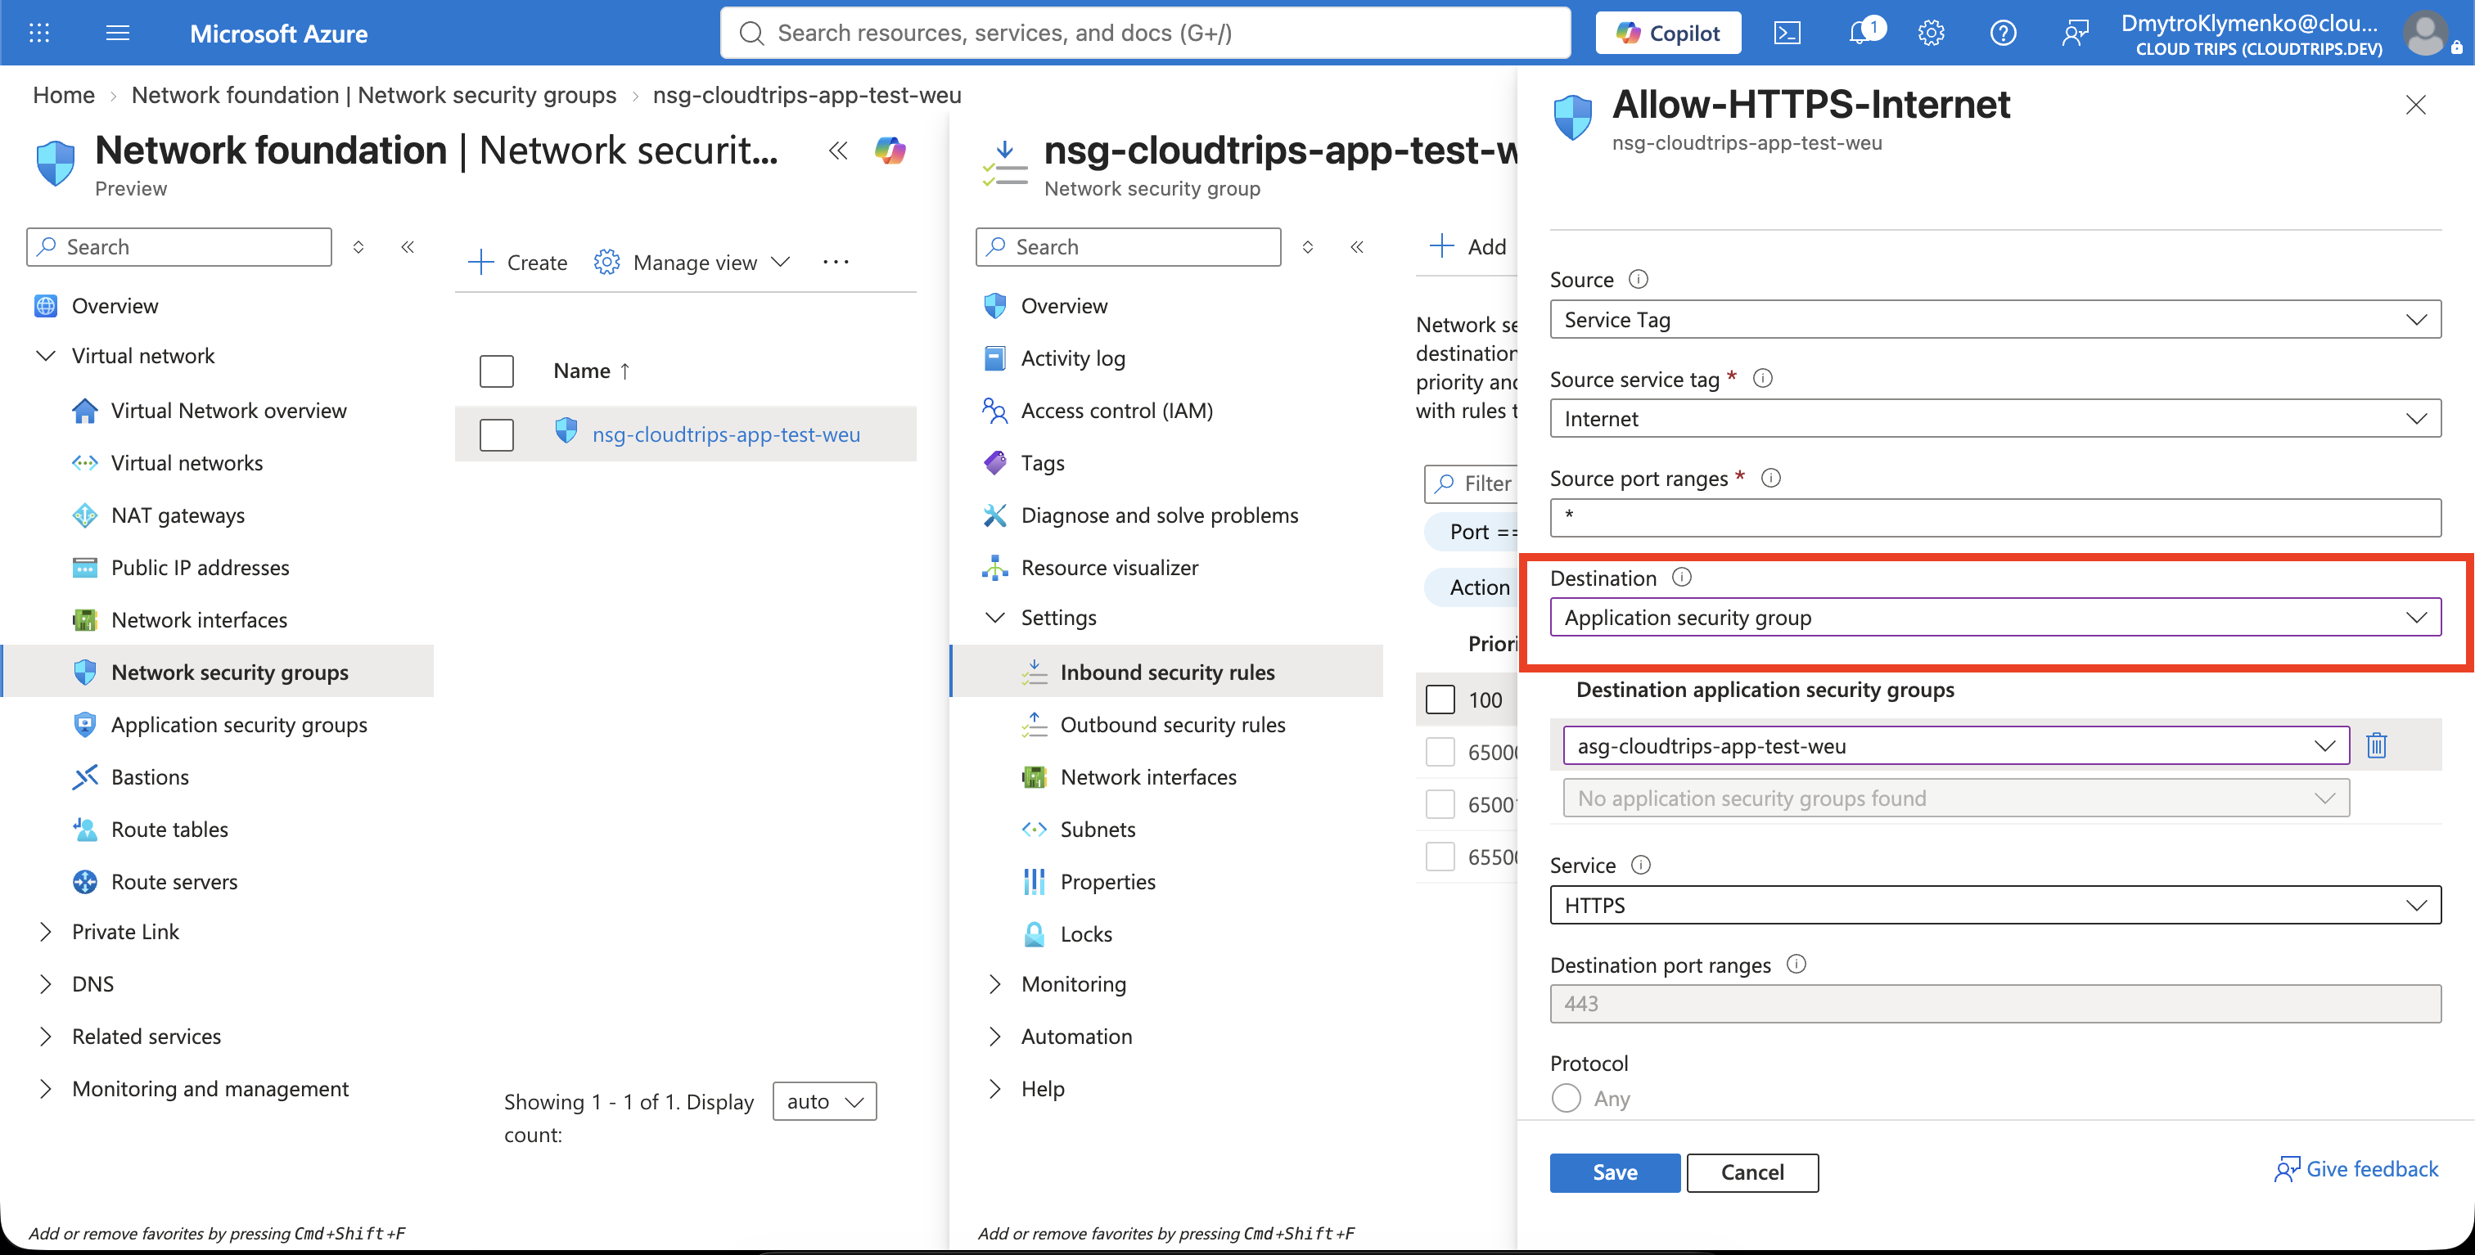
Task: Click the Give feedback link
Action: coord(2356,1168)
